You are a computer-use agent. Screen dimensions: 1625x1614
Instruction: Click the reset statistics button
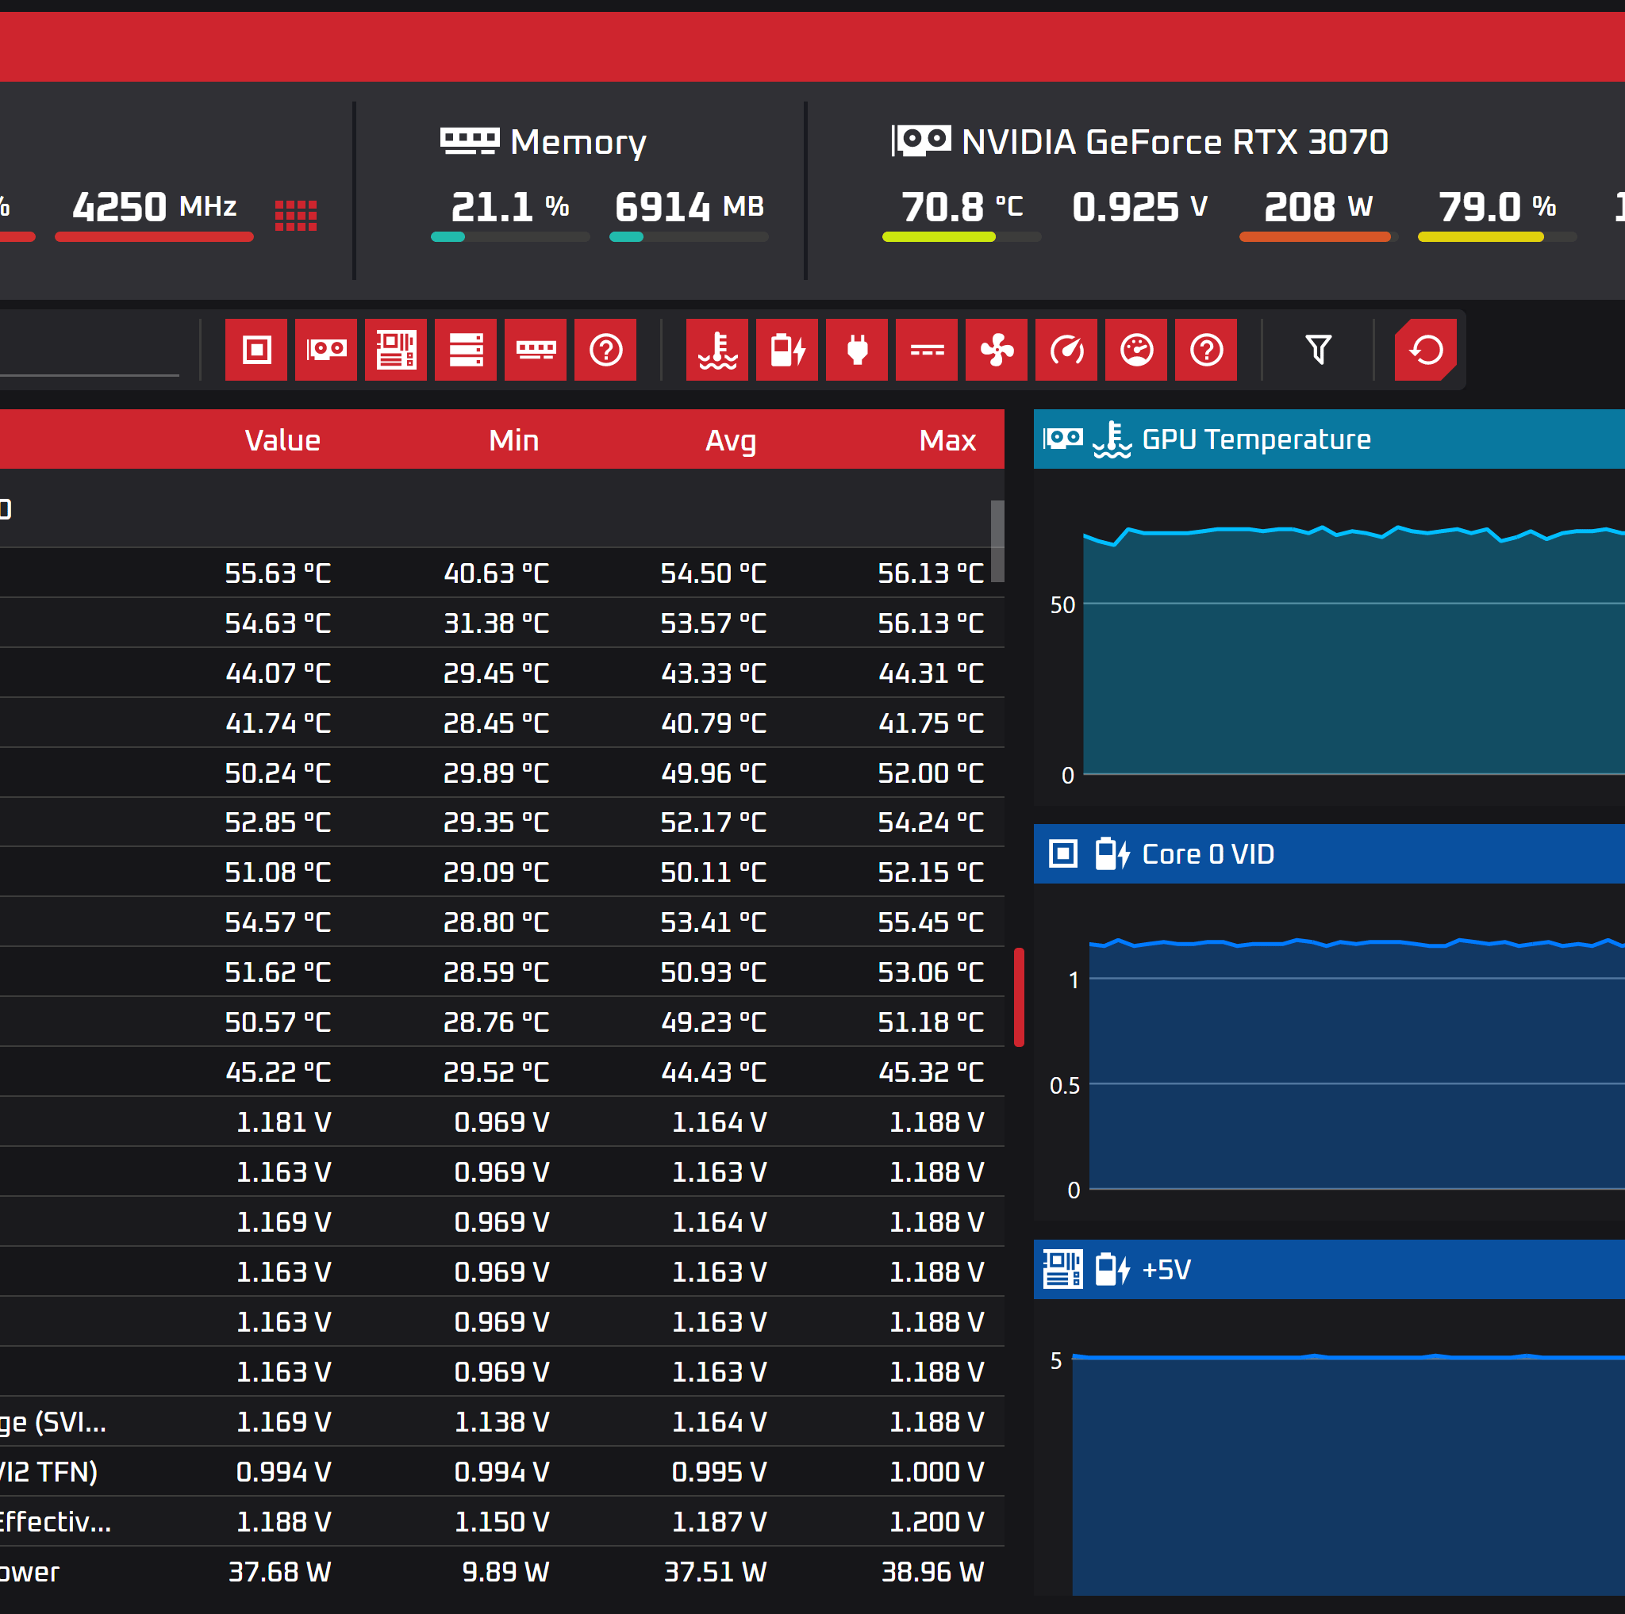click(x=1426, y=350)
